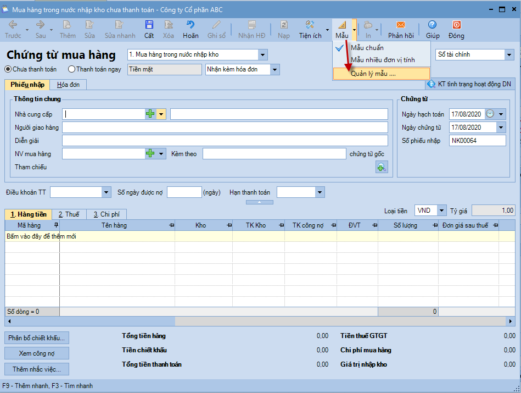This screenshot has width=521, height=393.
Task: Select Quản lý mẫu menu item
Action: click(373, 74)
